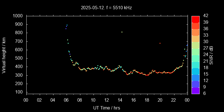This screenshot has width=224, height=112.
Task: Click the topmost cyan data point near 890 km
Action: click(67, 25)
